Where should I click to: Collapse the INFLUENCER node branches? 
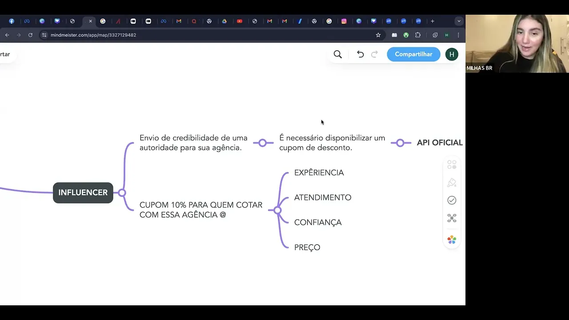pos(122,193)
